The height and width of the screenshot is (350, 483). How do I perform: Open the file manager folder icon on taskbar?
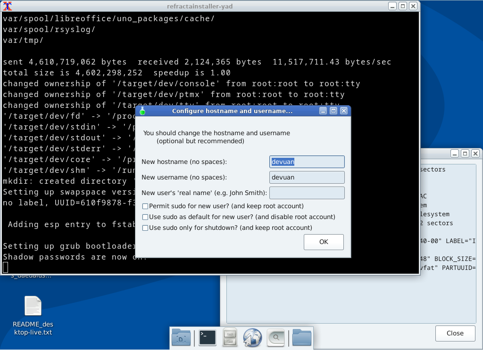(301, 337)
